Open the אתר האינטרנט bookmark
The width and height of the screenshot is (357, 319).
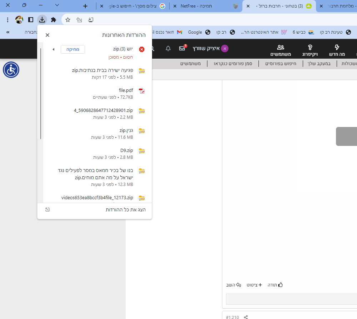264,32
